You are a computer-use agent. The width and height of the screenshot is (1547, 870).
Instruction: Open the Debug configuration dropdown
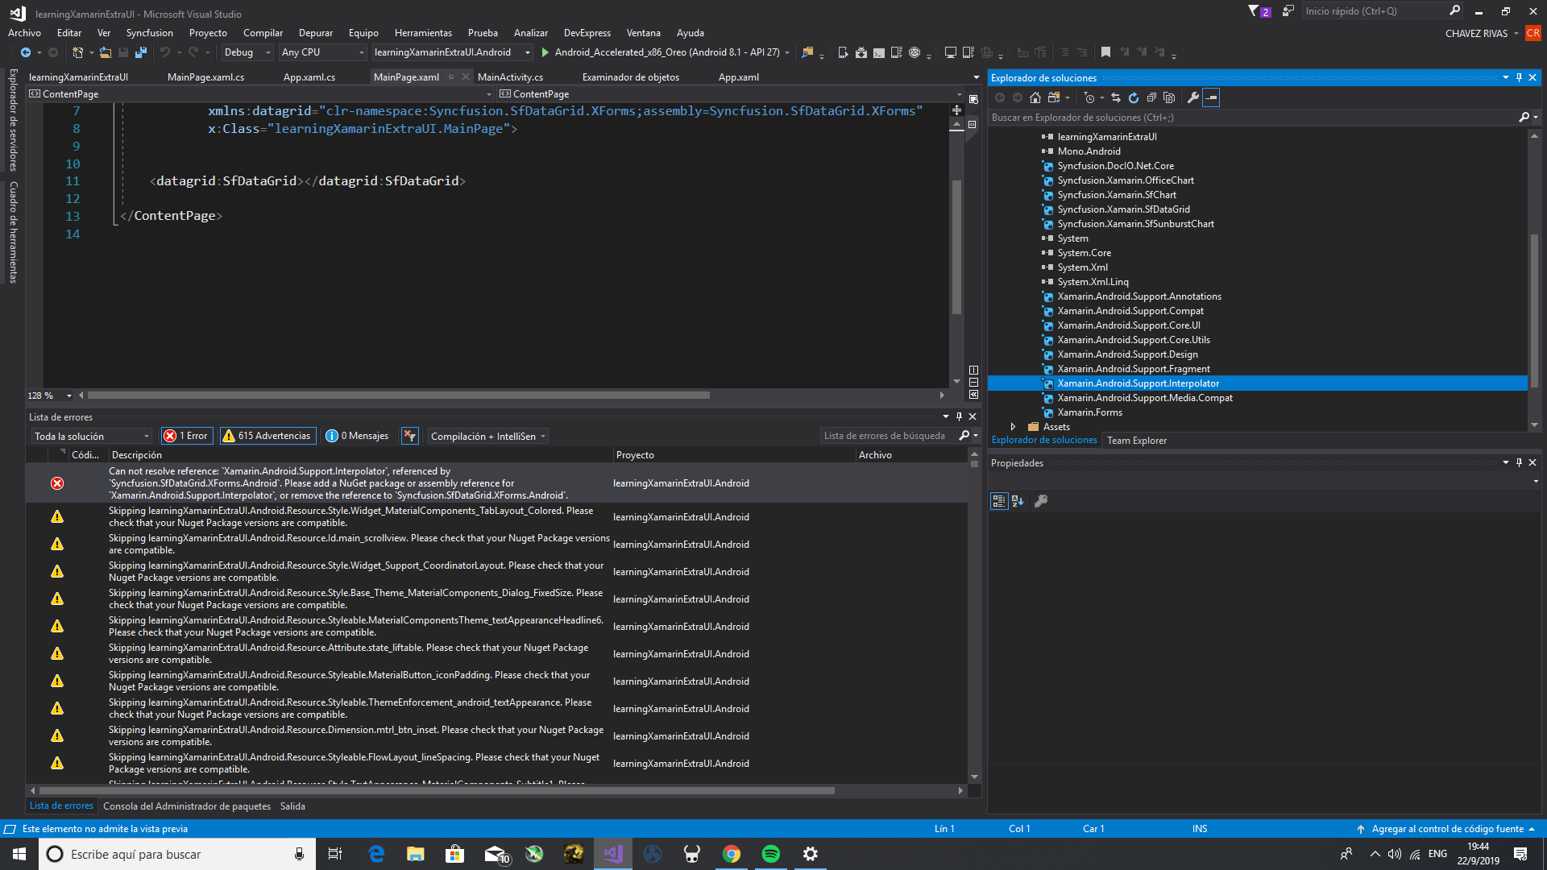[246, 52]
